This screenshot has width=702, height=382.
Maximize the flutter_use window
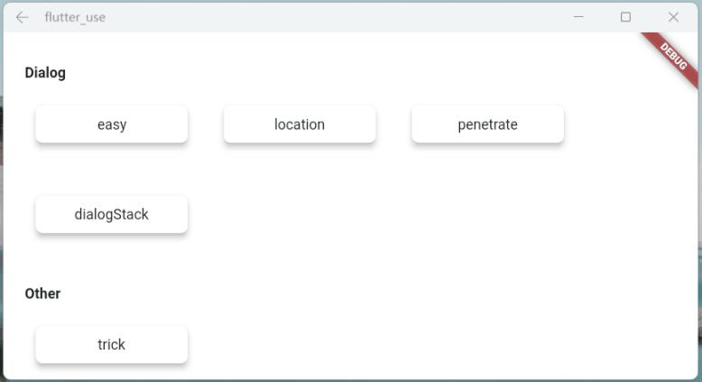tap(625, 17)
